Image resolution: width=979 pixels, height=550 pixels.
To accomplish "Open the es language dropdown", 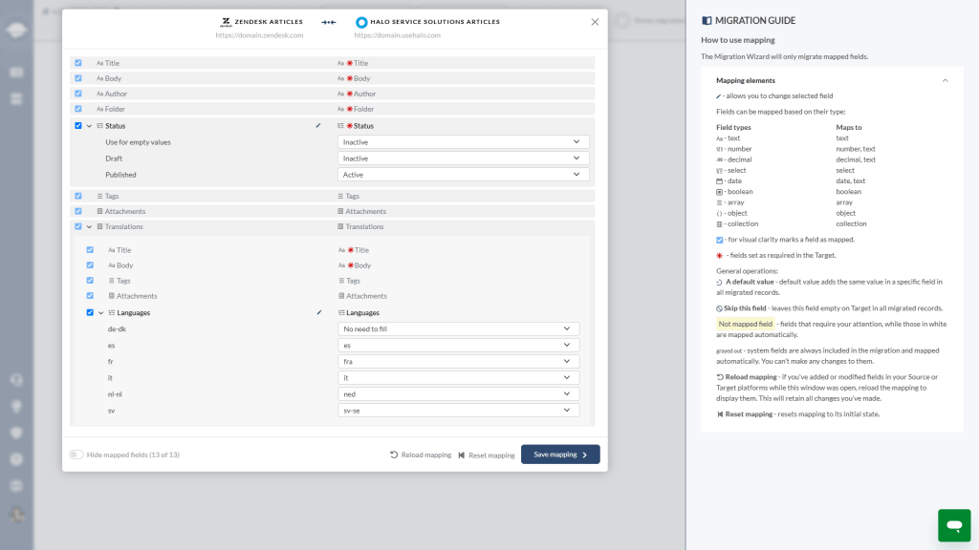I will [x=458, y=345].
